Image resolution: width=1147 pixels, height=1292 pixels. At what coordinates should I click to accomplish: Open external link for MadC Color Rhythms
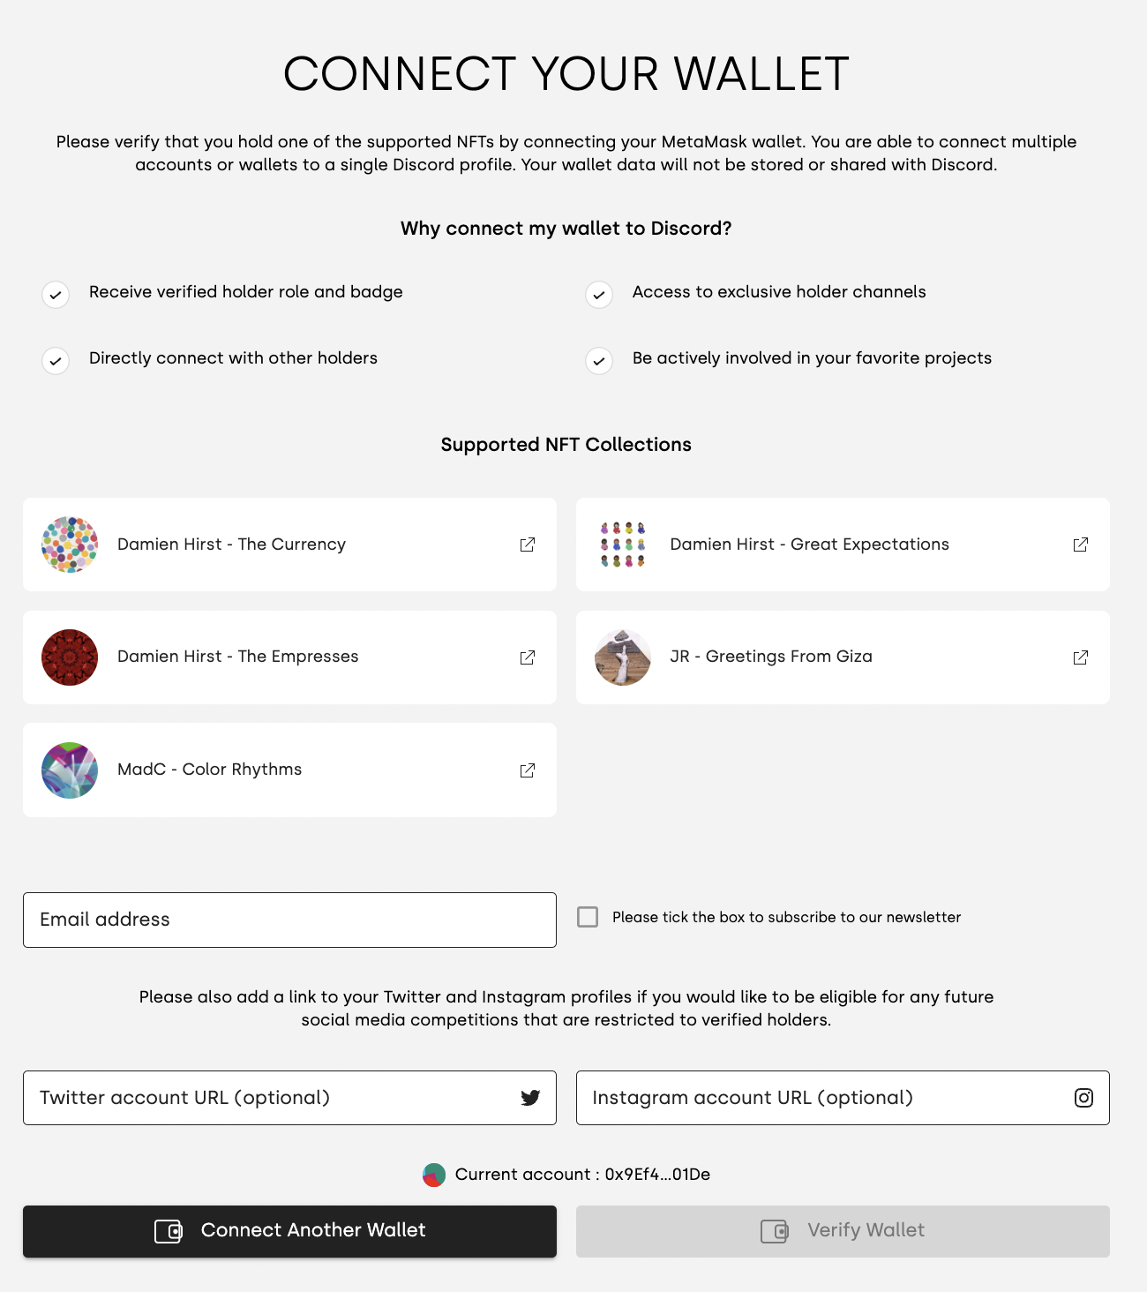coord(528,770)
